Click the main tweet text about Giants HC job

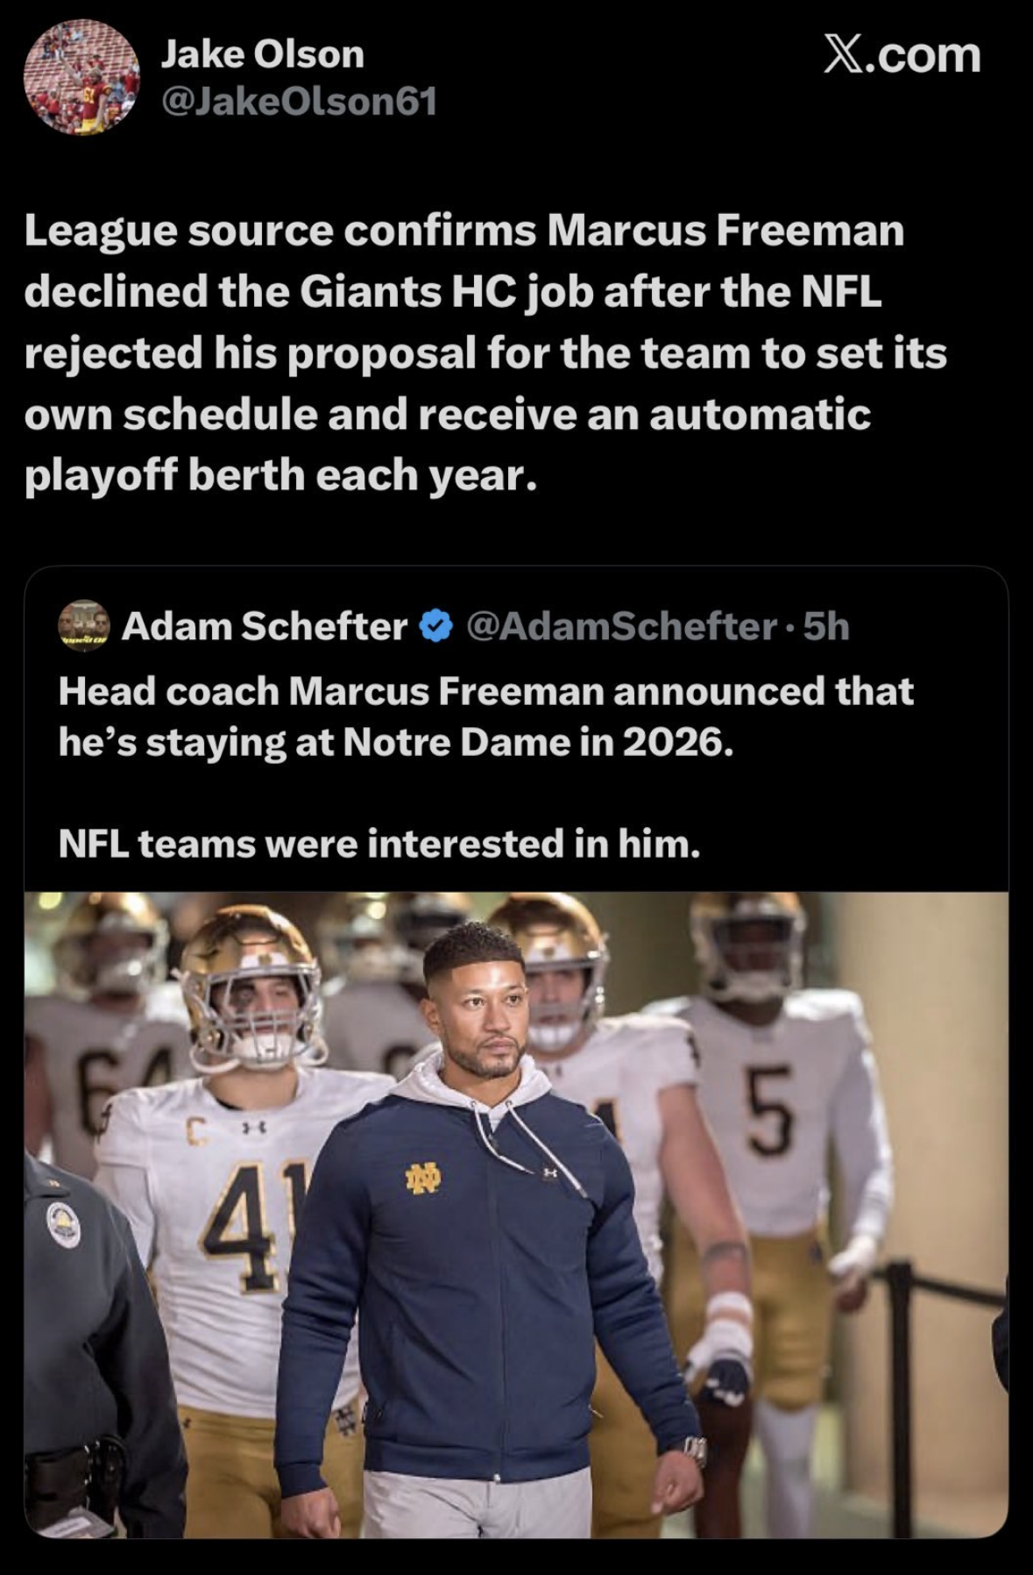pos(485,353)
